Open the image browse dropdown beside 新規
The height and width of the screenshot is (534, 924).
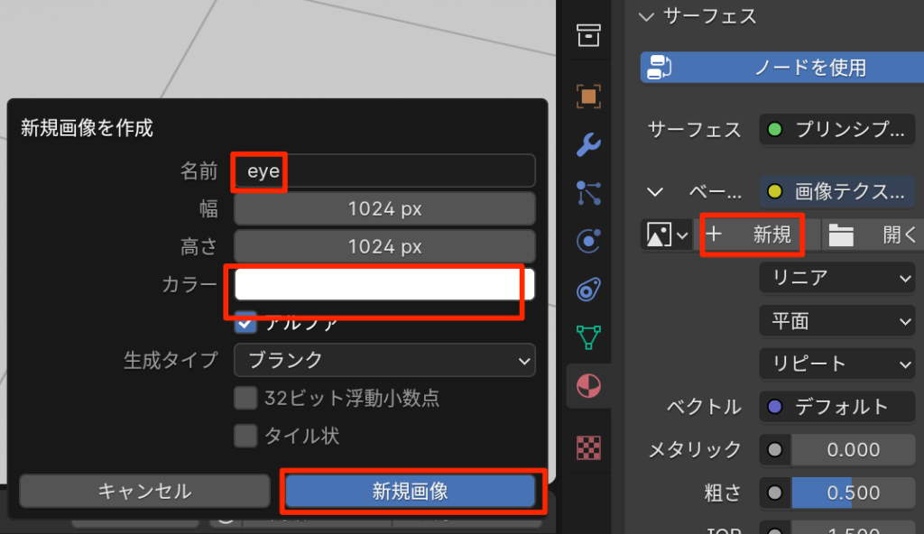667,235
